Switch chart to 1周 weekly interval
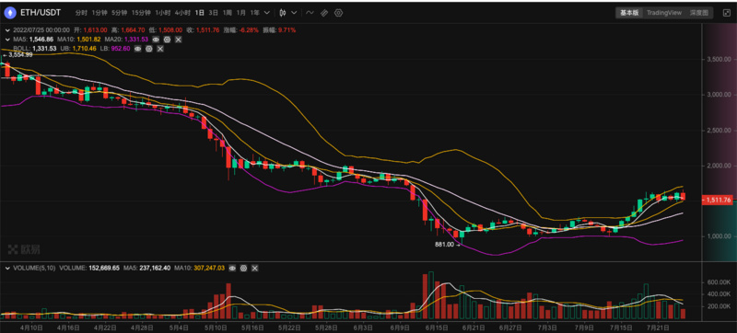This screenshot has height=333, width=737. [227, 13]
